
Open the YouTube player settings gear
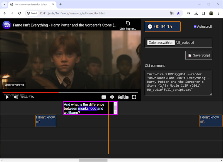(112, 97)
